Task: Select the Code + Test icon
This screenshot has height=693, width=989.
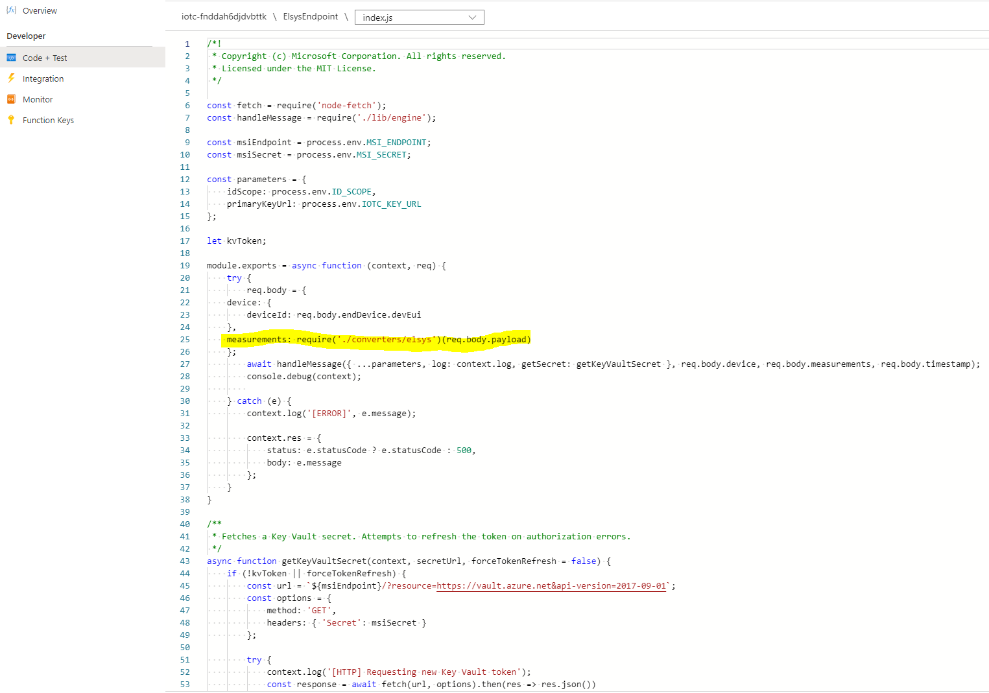Action: click(11, 58)
